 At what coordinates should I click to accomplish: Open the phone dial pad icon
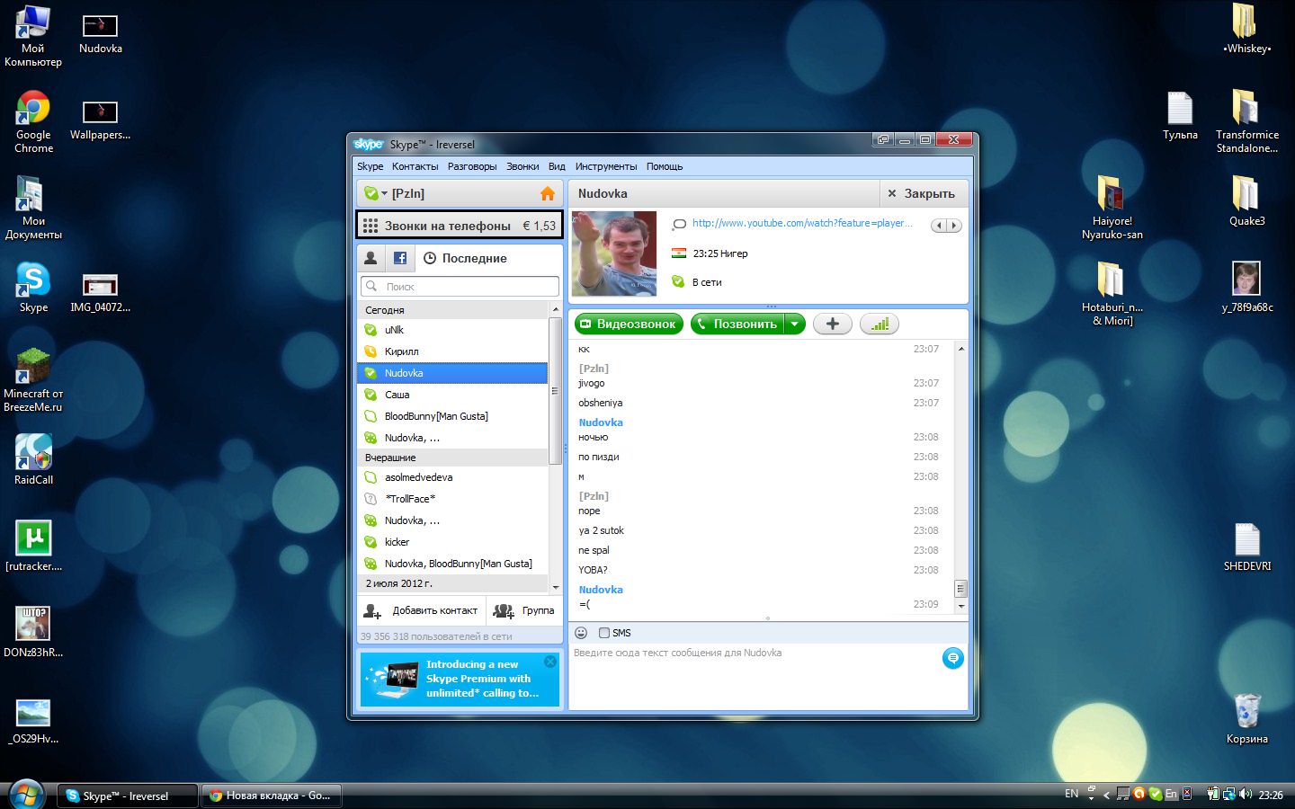click(371, 226)
